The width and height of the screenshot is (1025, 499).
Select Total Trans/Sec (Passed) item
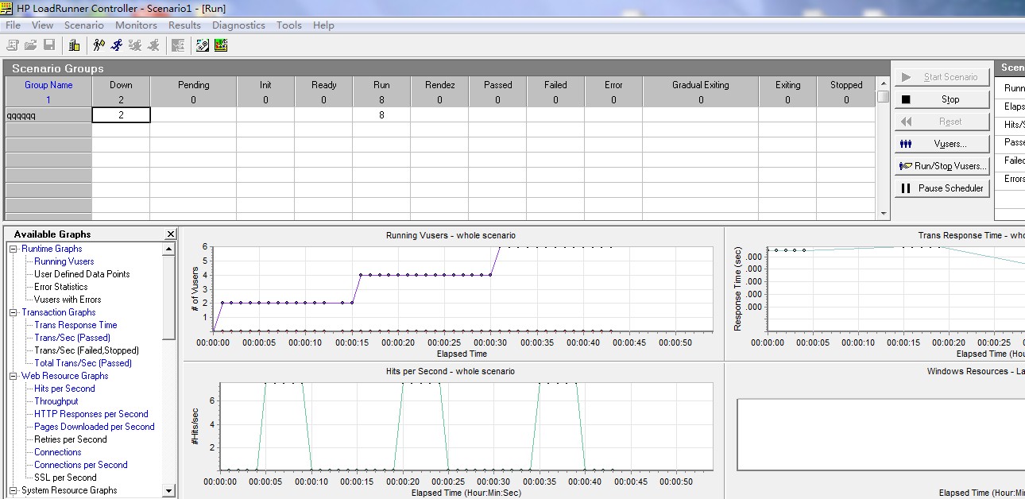click(x=83, y=363)
